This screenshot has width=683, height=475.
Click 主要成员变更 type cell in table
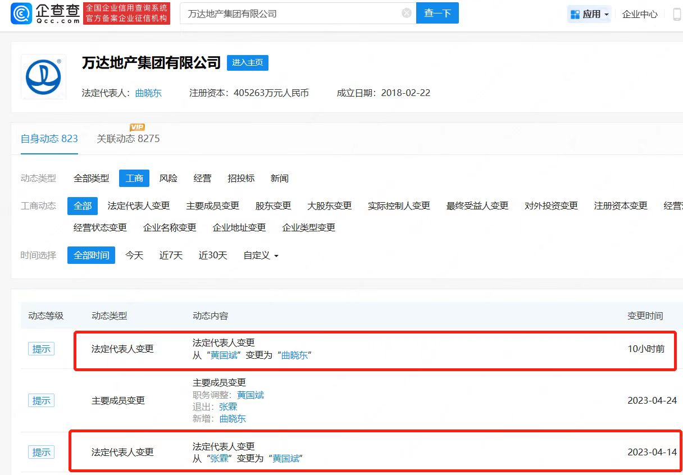click(x=119, y=400)
